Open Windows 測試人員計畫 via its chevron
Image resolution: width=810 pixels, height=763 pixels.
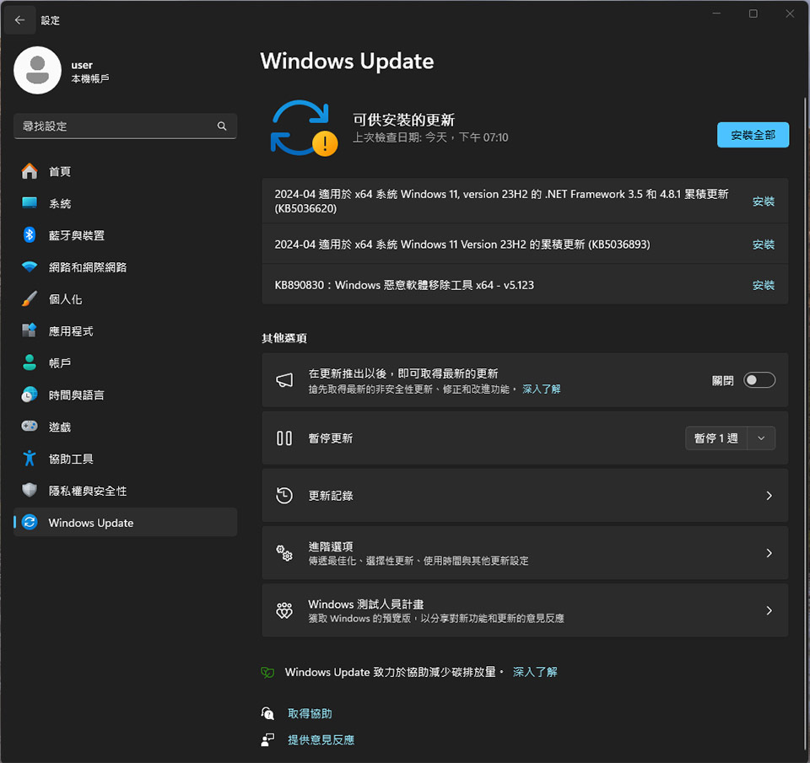pyautogui.click(x=769, y=610)
